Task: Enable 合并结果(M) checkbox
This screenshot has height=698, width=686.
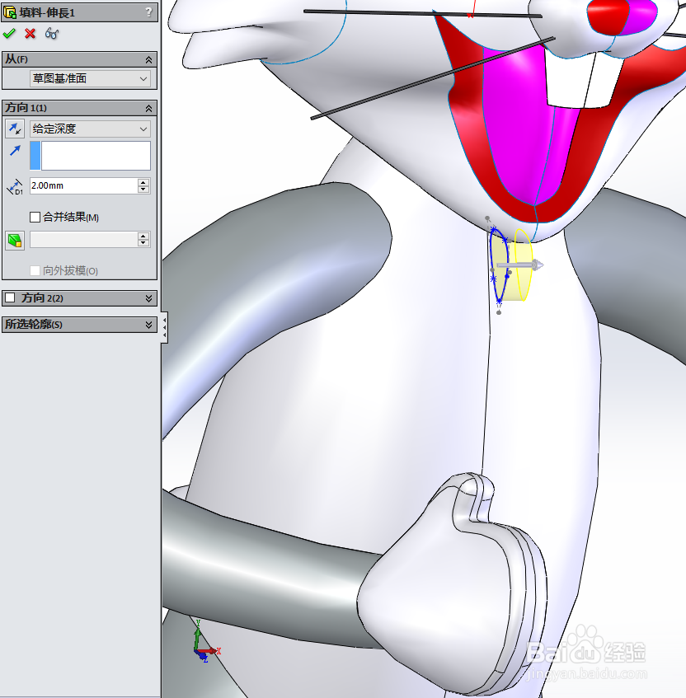Action: click(35, 218)
